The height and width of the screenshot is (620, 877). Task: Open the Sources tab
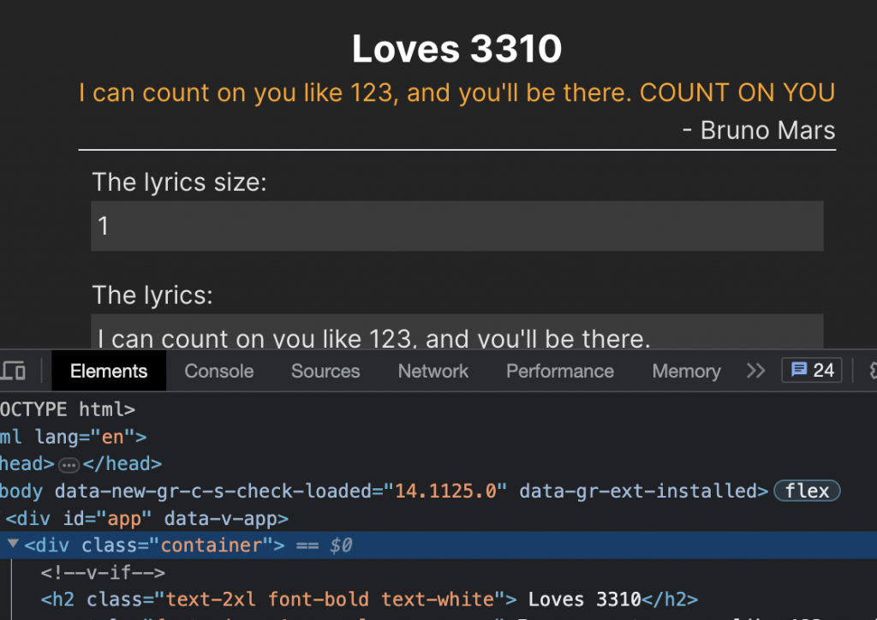[325, 371]
